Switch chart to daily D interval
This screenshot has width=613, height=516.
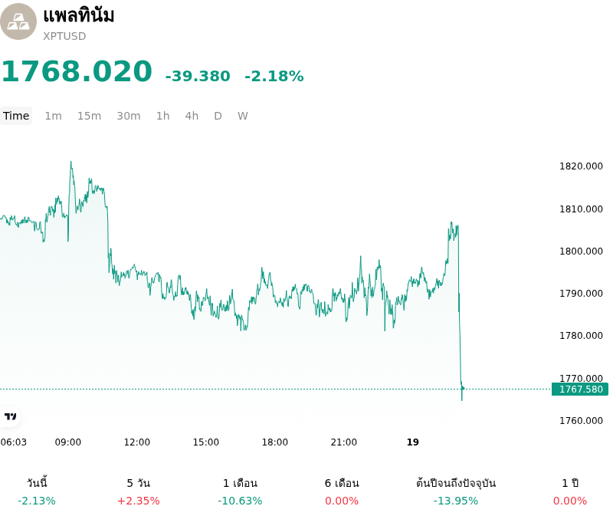pos(218,116)
